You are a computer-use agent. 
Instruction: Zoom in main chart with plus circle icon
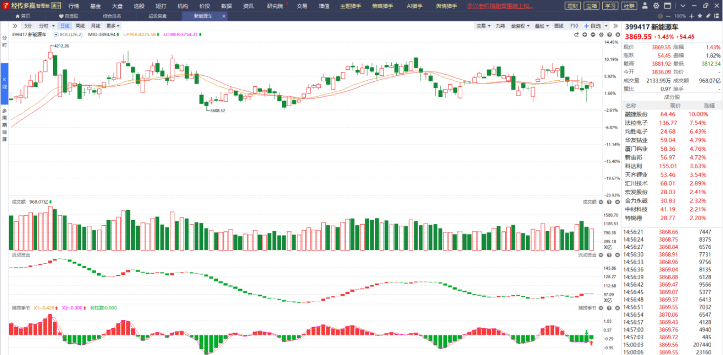[x=584, y=35]
